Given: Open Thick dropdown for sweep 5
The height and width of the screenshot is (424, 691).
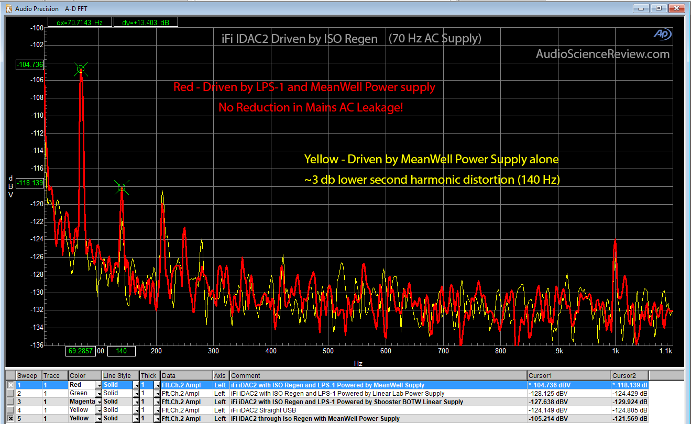Looking at the screenshot, I should coord(157,418).
